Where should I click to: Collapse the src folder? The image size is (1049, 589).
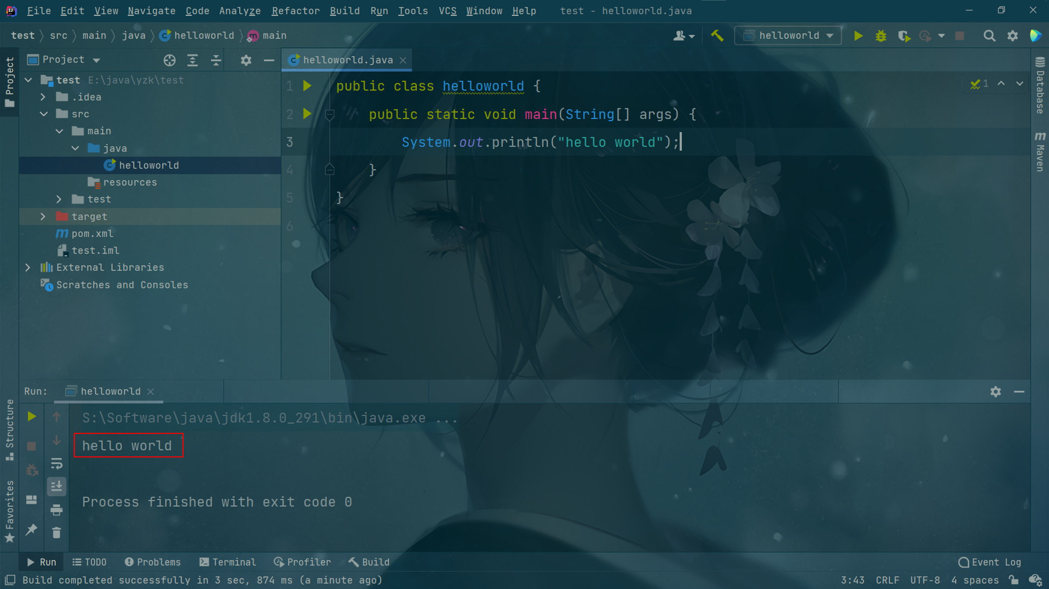coord(44,114)
